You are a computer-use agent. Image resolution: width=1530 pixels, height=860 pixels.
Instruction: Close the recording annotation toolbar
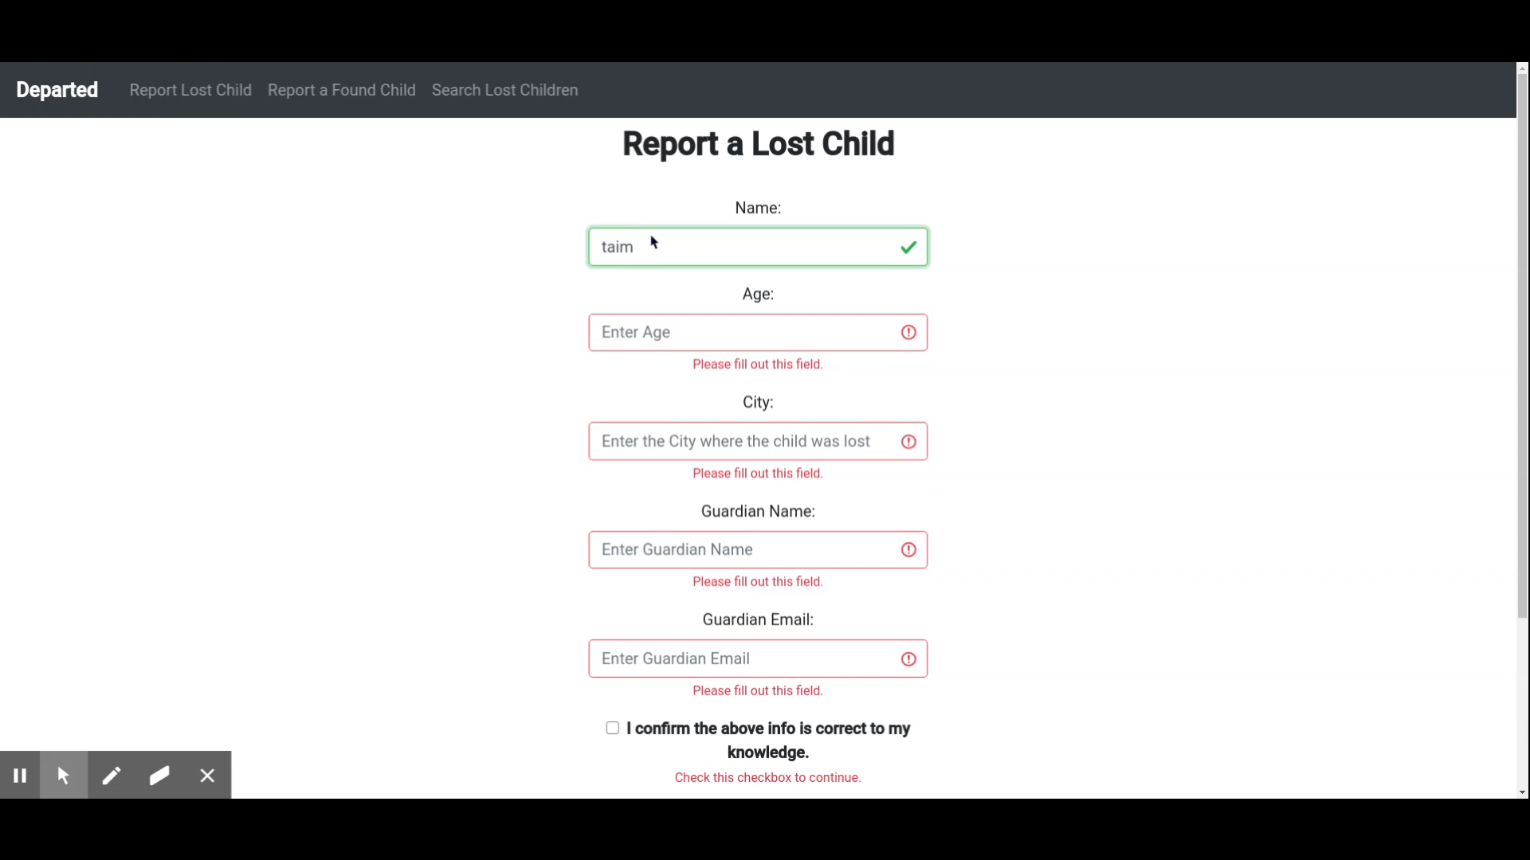[208, 775]
